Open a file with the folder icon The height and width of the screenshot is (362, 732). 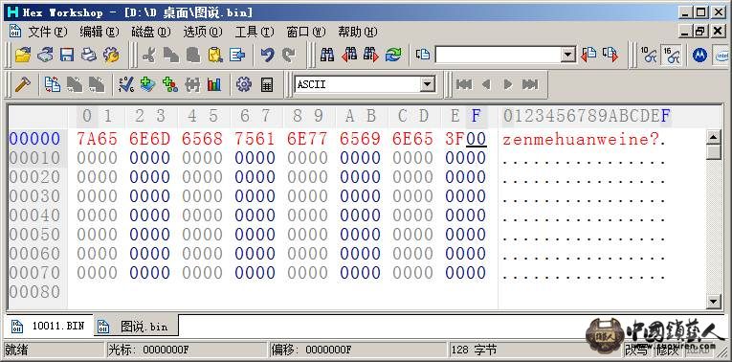click(22, 56)
